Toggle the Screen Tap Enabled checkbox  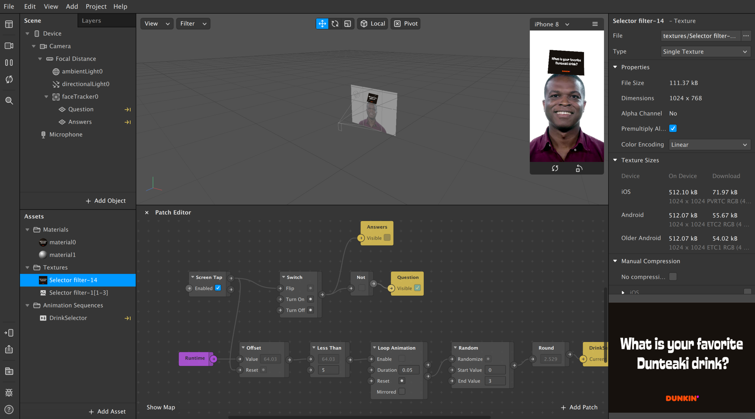click(x=218, y=288)
